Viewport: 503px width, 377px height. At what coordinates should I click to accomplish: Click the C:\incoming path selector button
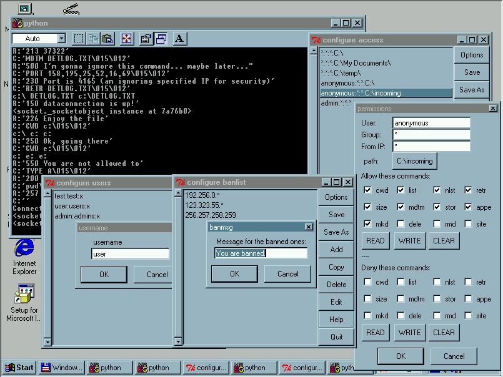(415, 161)
